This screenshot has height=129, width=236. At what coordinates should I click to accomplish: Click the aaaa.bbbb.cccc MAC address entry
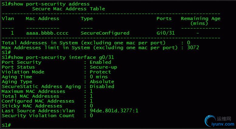tap(47, 33)
